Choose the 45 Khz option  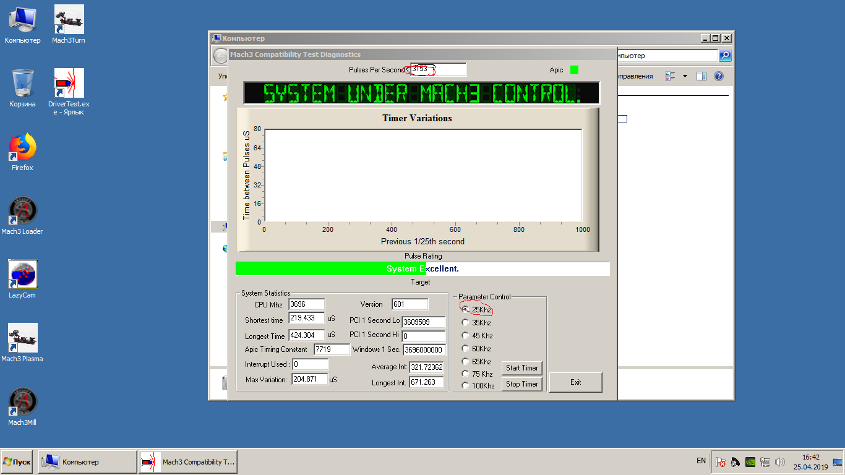point(465,336)
